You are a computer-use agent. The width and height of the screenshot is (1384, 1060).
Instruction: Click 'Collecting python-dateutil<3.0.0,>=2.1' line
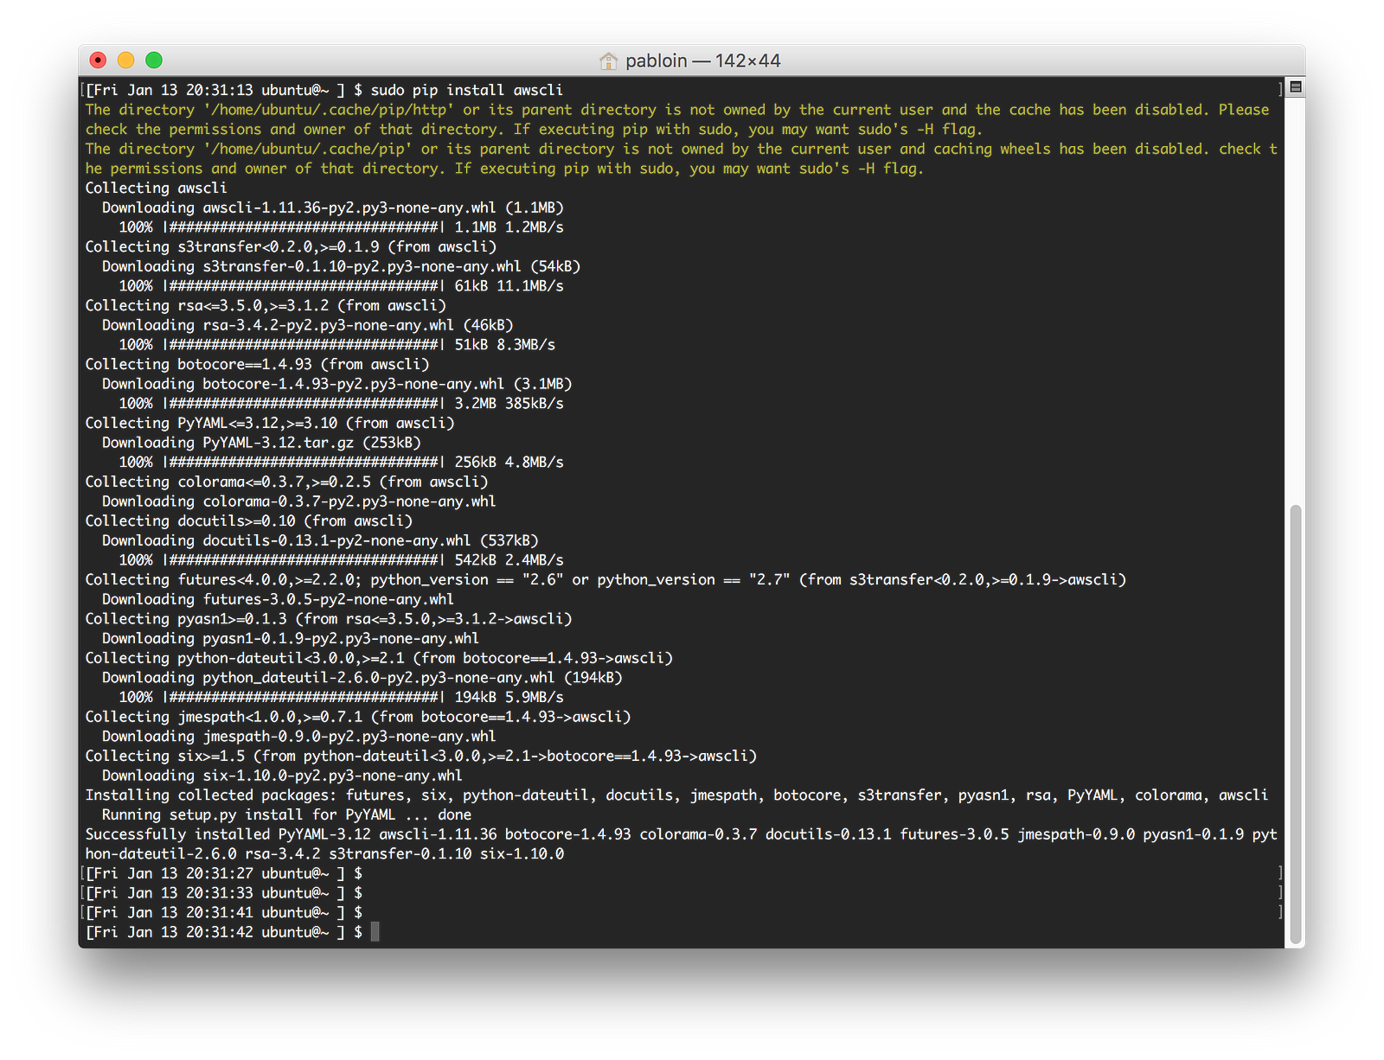379,658
